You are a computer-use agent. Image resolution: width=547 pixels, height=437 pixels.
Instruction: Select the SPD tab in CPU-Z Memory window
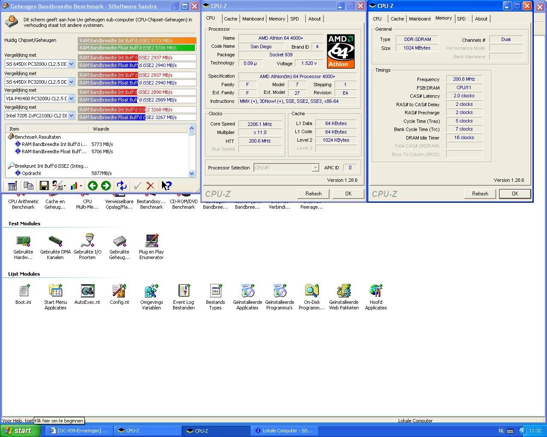coord(461,19)
